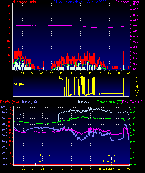Click the 45 value on windspeed axis
145x173 pixels.
9,6
